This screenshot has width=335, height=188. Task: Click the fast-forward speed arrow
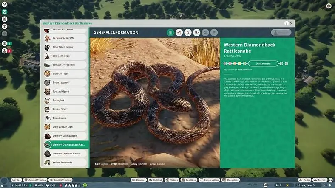[324, 185]
